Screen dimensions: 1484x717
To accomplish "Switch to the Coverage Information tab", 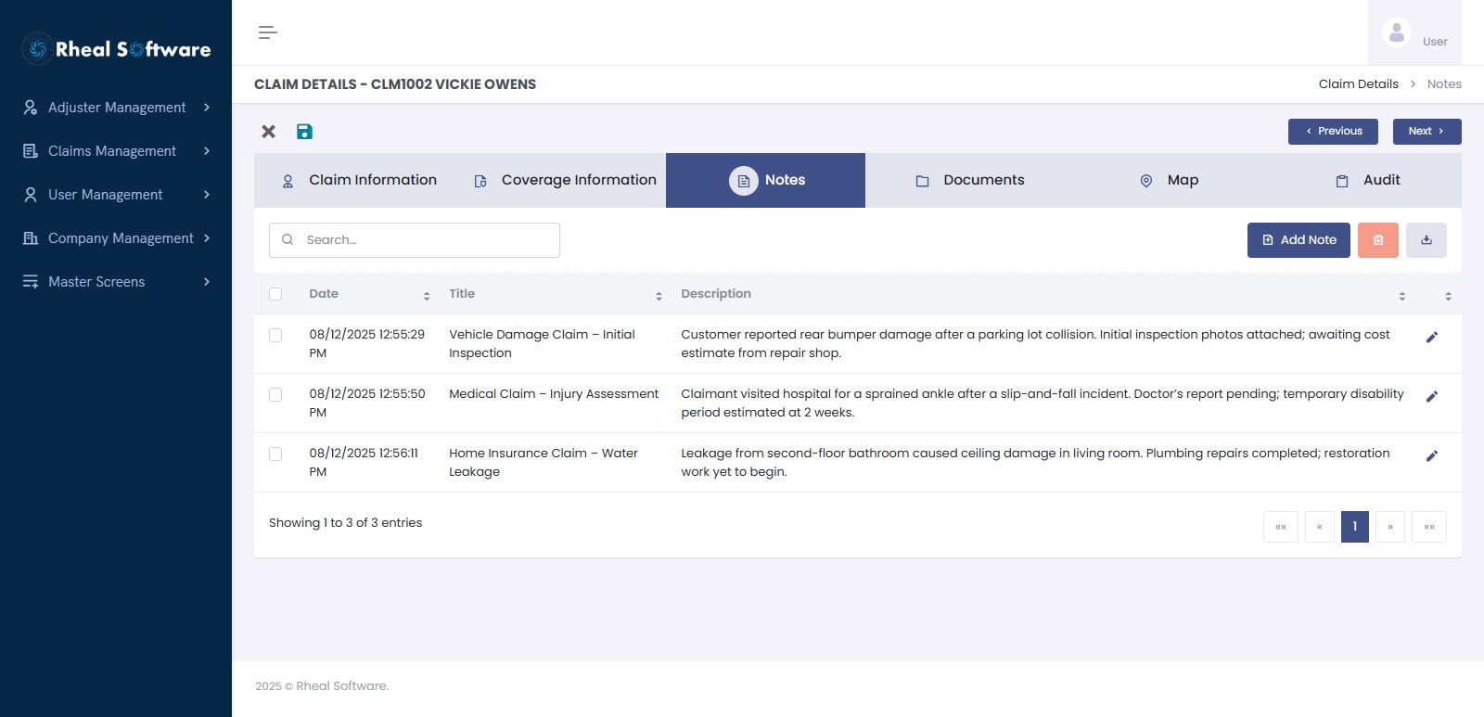I will click(565, 180).
